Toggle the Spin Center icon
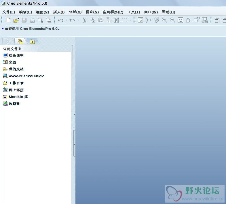This screenshot has height=204, width=226. 149,20
